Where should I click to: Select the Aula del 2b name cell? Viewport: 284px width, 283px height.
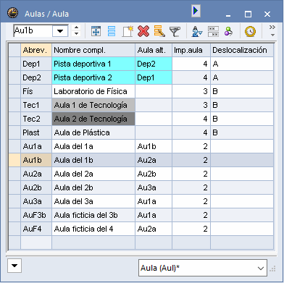tap(93, 187)
